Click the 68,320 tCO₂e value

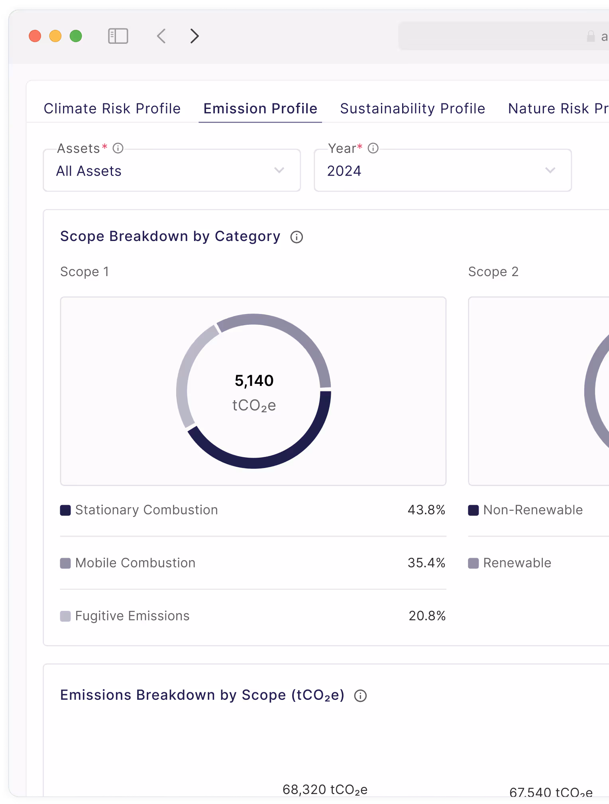pyautogui.click(x=325, y=790)
